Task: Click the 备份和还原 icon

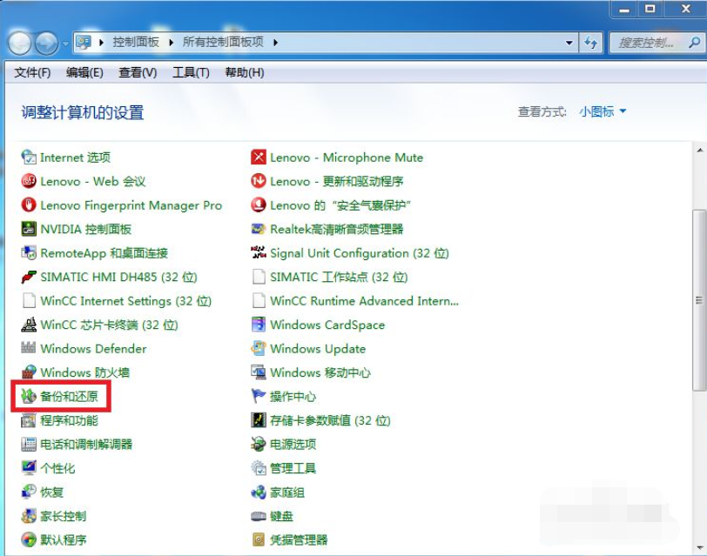Action: [29, 396]
